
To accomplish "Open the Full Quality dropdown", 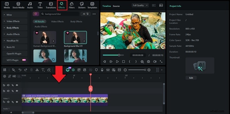I will pyautogui.click(x=140, y=5).
